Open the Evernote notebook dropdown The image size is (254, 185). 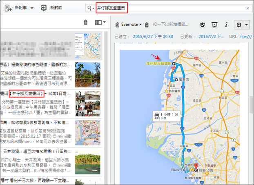tap(140, 24)
